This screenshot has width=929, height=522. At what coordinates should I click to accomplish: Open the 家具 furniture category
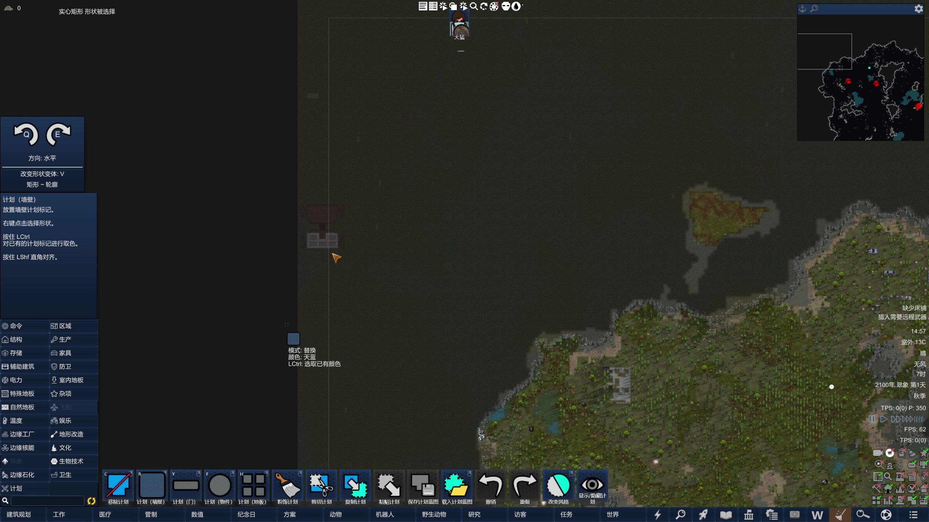click(x=74, y=353)
